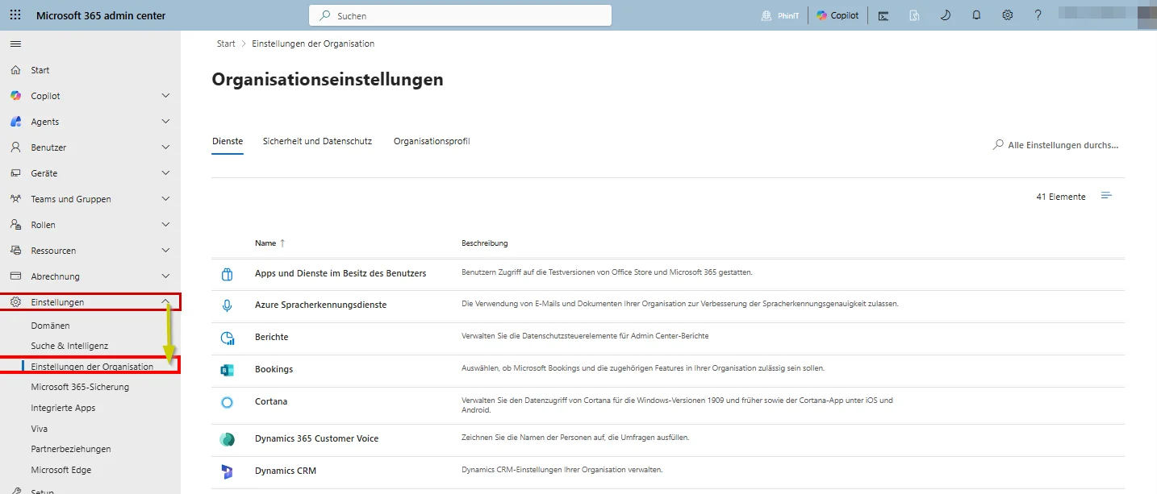This screenshot has height=494, width=1157.
Task: Click the Cortana ring icon
Action: pos(227,401)
